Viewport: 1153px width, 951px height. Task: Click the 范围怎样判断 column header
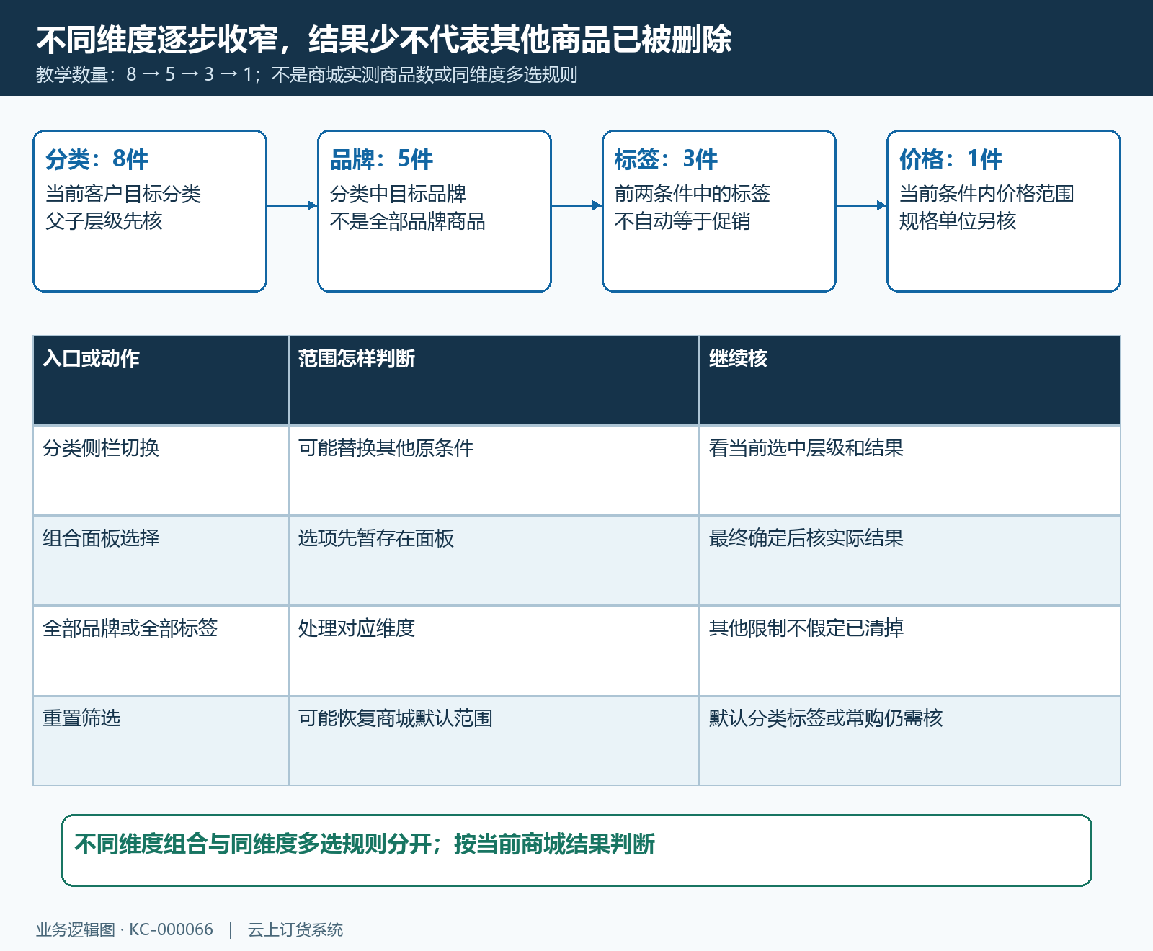pos(494,380)
